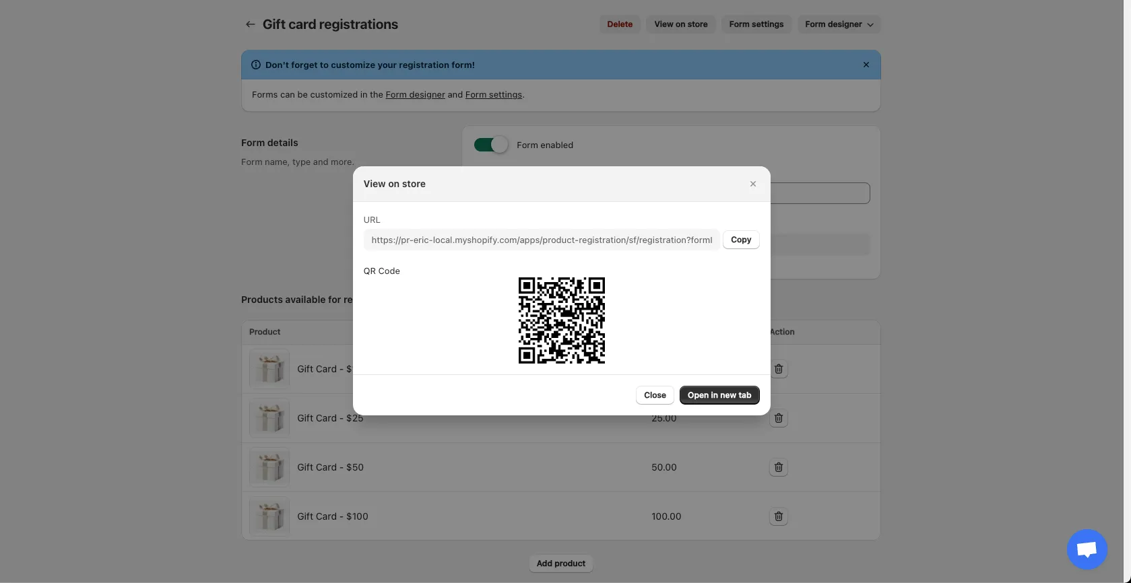Click the Gift card registrations page title

(330, 24)
